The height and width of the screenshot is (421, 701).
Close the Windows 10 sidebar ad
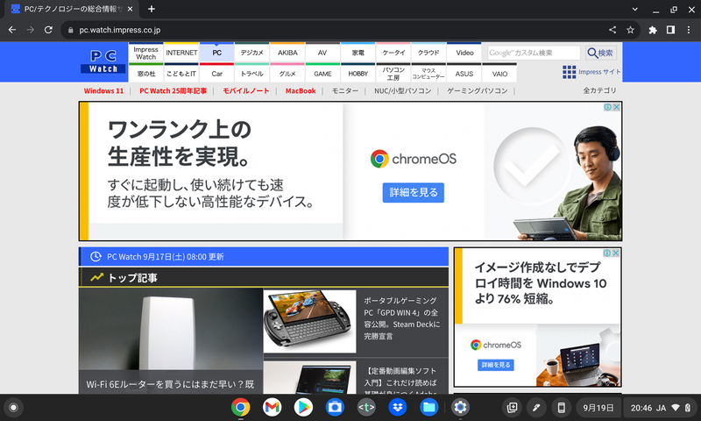[616, 253]
